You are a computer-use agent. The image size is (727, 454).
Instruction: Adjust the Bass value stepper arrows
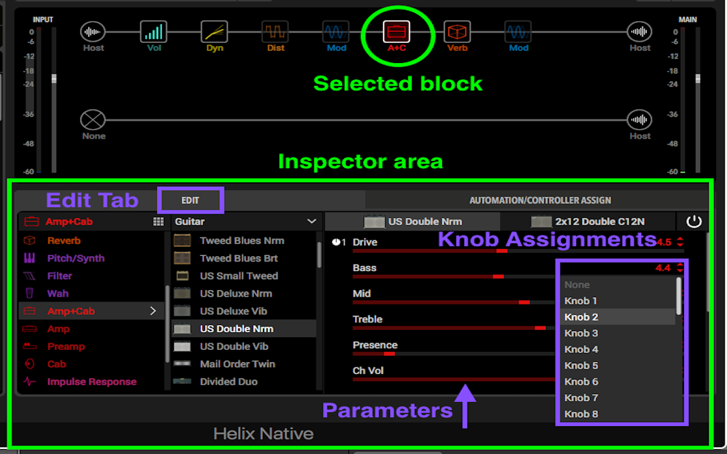coord(680,268)
